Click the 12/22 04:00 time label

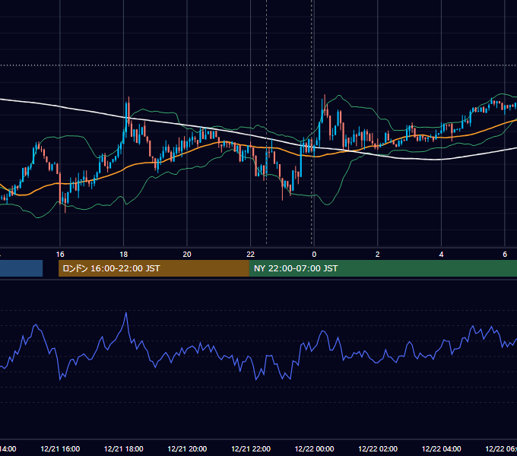441,448
